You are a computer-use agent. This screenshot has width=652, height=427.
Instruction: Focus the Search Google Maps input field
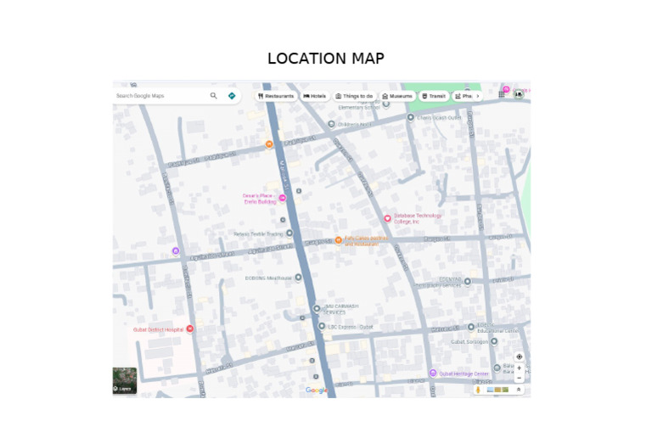point(160,96)
